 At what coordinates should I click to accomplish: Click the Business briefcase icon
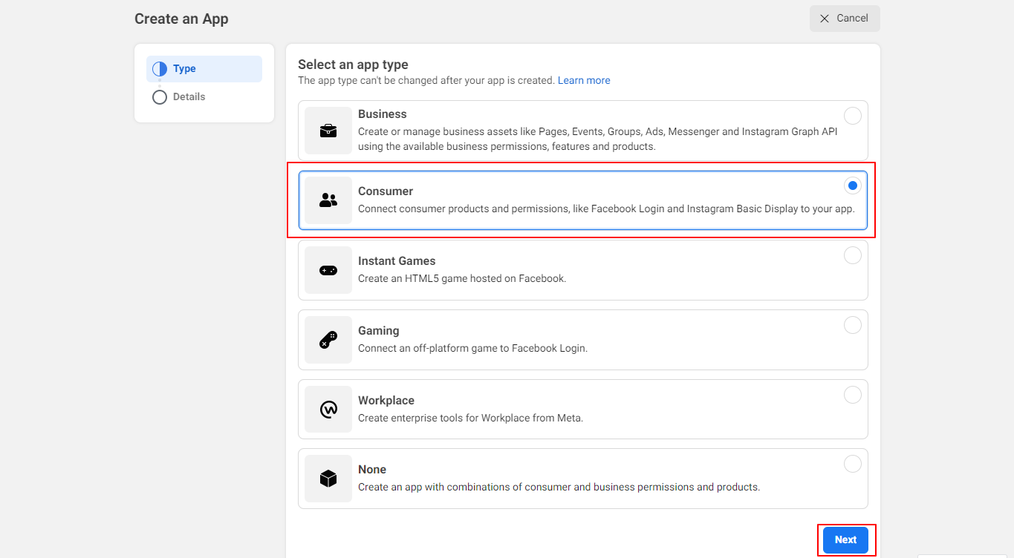328,131
